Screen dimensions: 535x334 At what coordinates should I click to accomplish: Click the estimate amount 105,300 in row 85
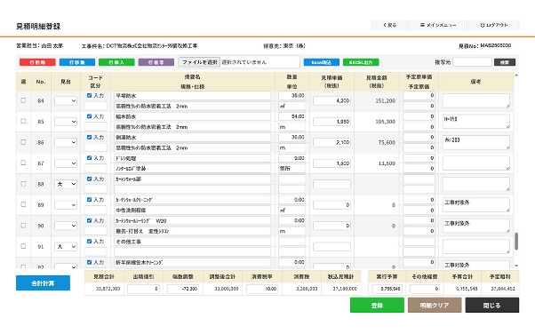tap(385, 122)
